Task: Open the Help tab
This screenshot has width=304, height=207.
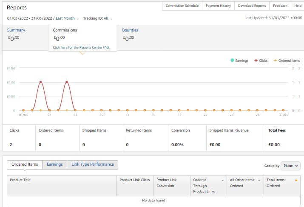Action: click(x=298, y=6)
